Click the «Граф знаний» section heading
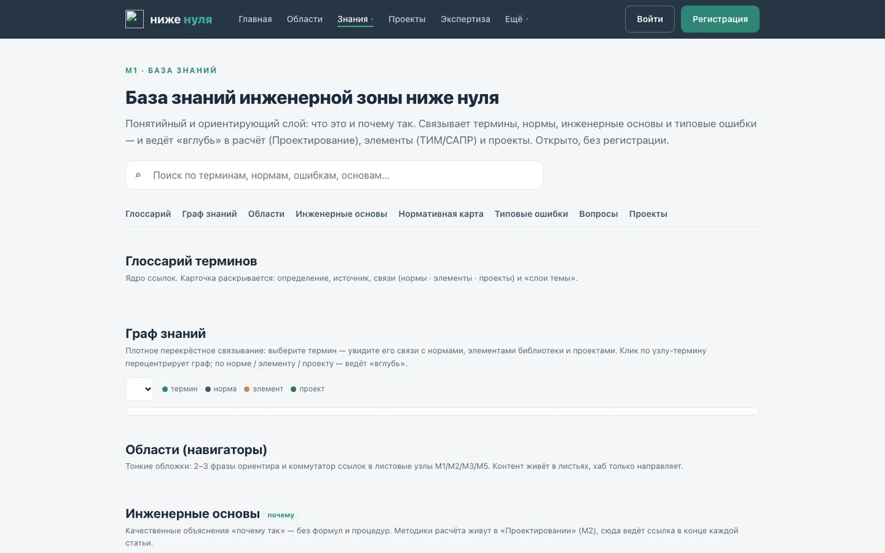Screen dimensions: 885x553 (x=166, y=334)
